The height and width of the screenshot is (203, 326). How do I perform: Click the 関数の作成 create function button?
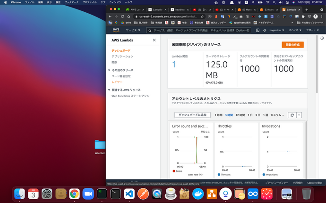point(292,45)
